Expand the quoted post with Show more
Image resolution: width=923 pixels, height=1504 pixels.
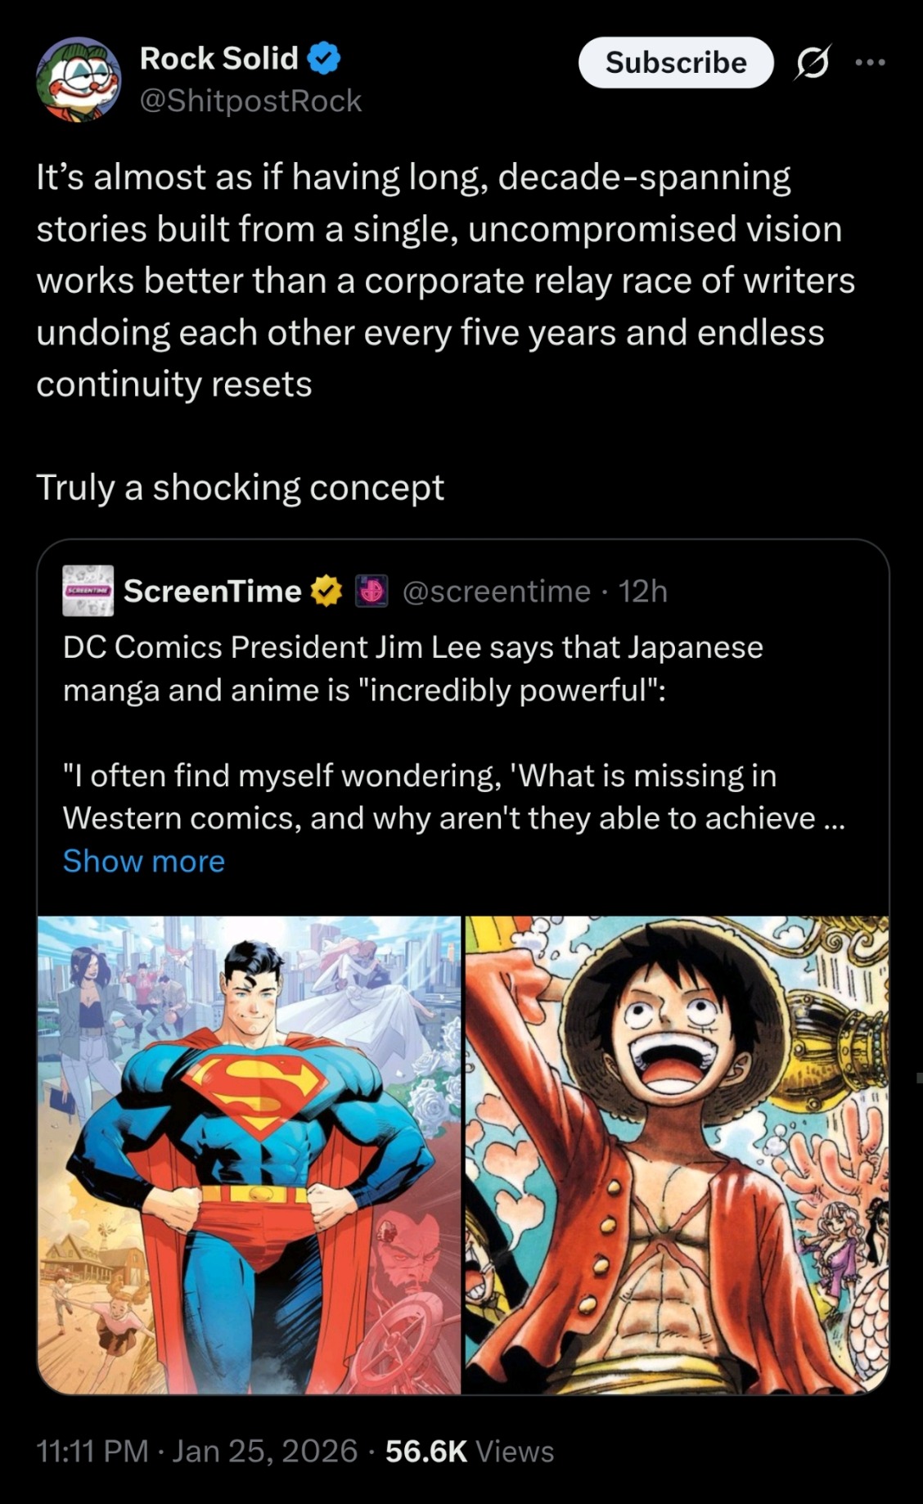point(144,861)
